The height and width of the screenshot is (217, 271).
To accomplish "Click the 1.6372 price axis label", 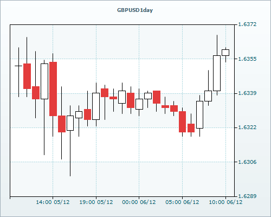I will coord(247,24).
